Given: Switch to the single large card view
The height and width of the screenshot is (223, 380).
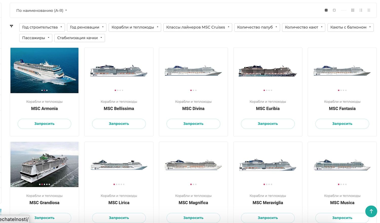Looking at the screenshot, I should (x=334, y=10).
